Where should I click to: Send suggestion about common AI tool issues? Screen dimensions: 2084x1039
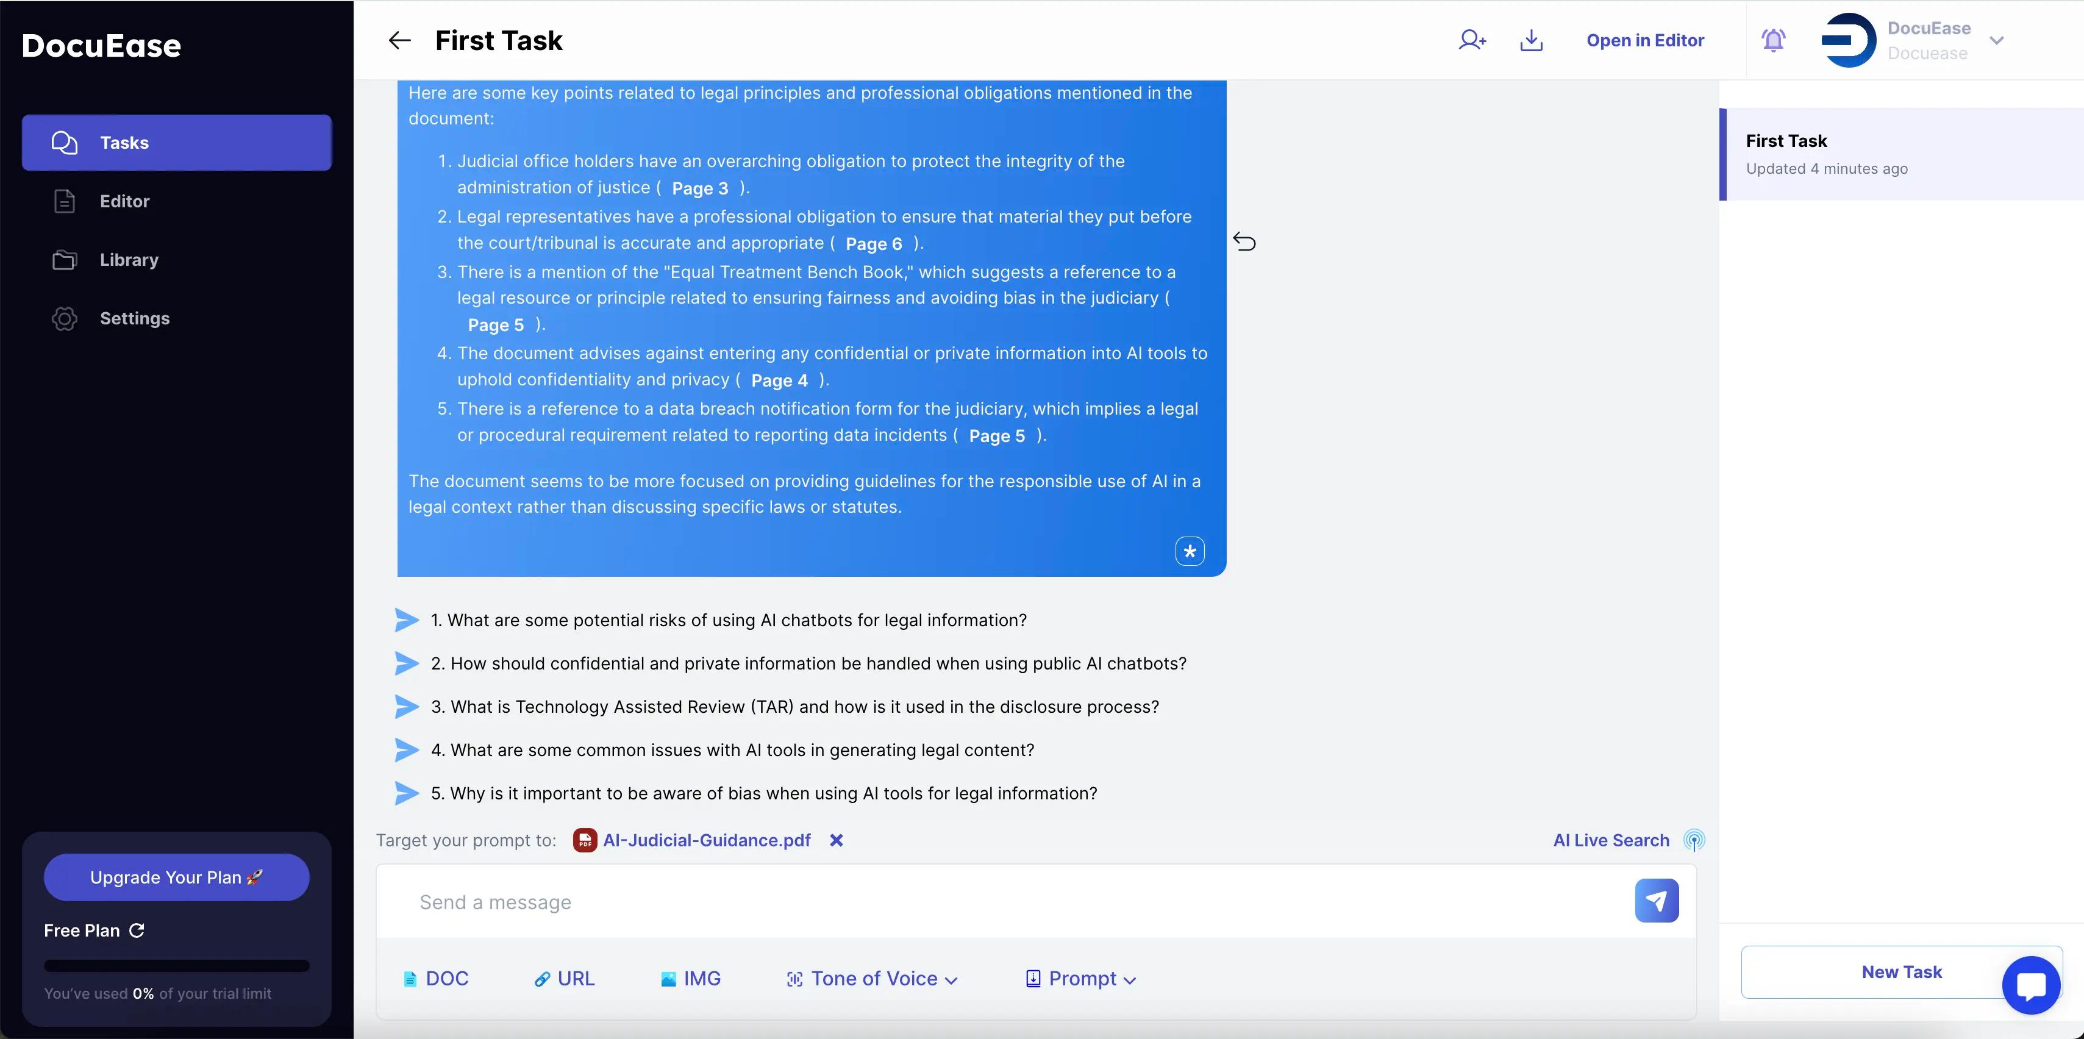(x=406, y=750)
